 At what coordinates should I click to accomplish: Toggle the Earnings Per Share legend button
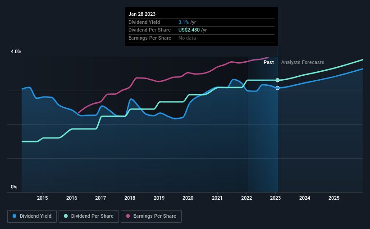pyautogui.click(x=151, y=216)
